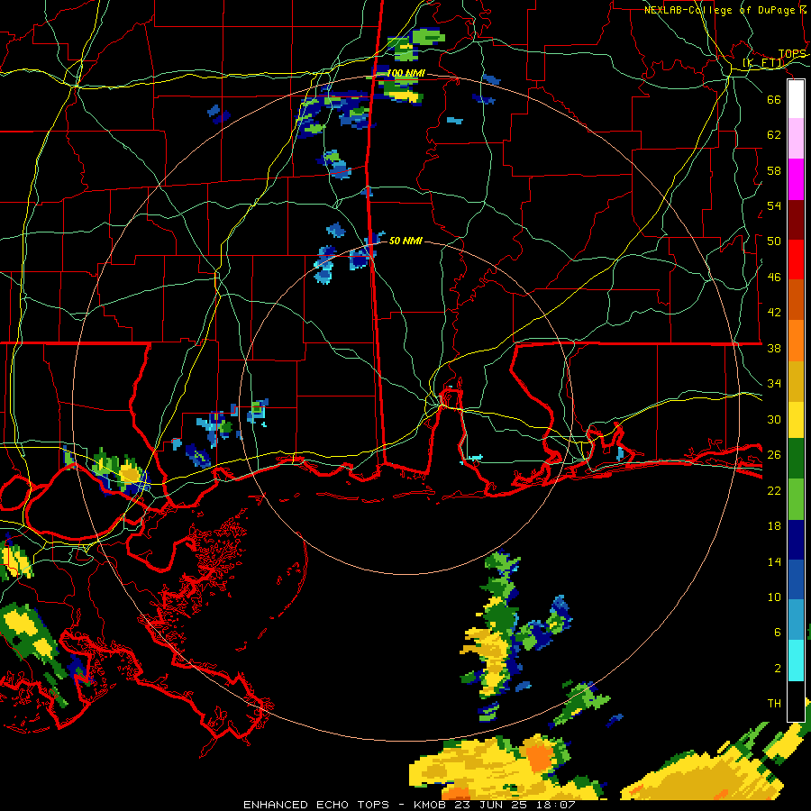Select the light pink legend color band
Viewport: 811px width, 811px height.
(796, 139)
